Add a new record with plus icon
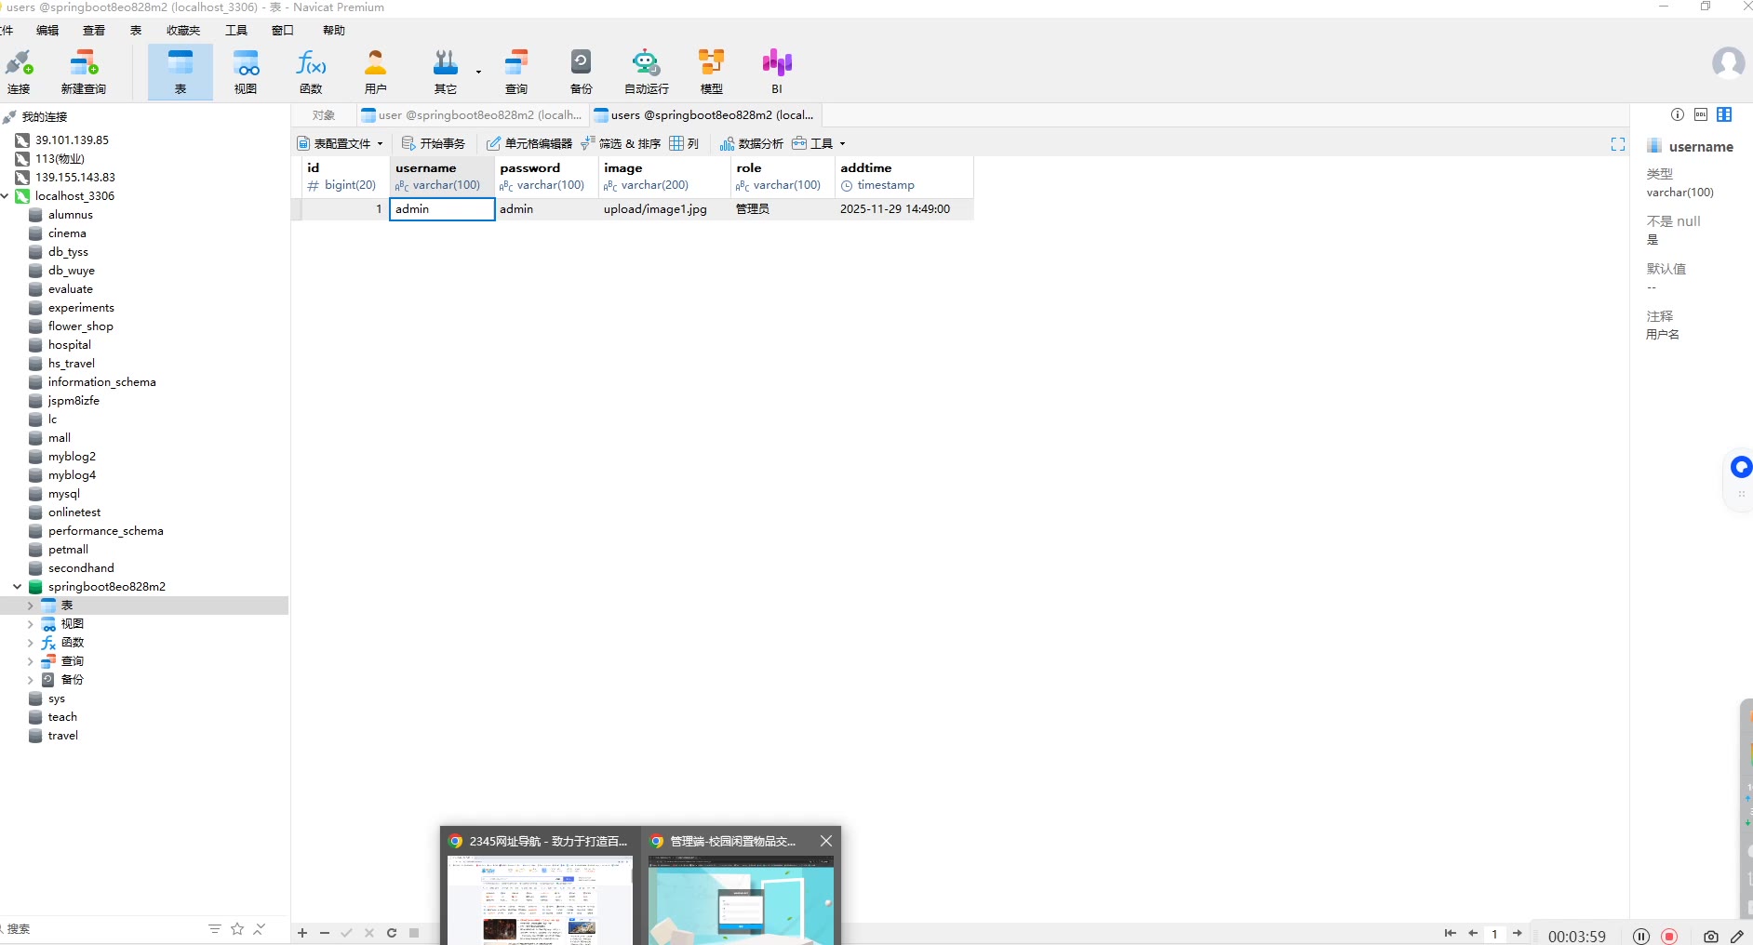 [x=302, y=933]
